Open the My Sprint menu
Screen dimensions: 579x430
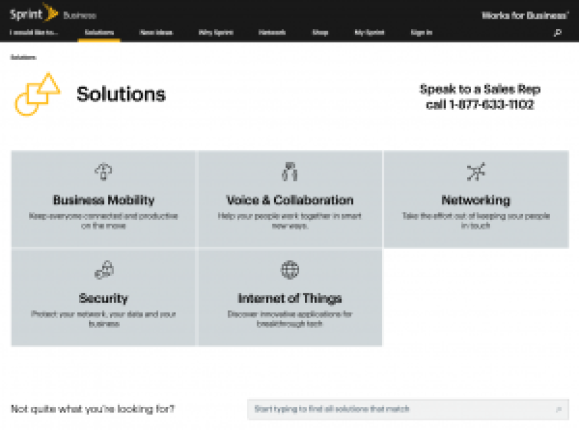369,33
